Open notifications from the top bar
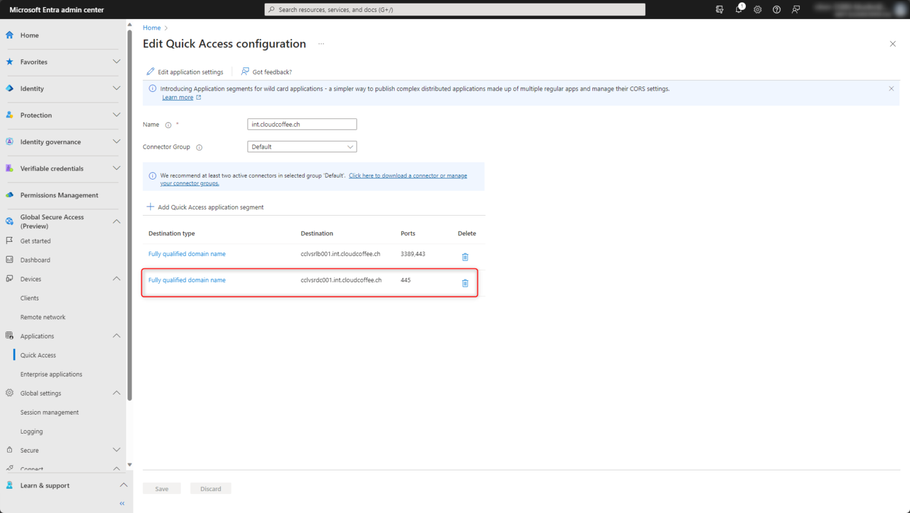910x513 pixels. (x=738, y=9)
